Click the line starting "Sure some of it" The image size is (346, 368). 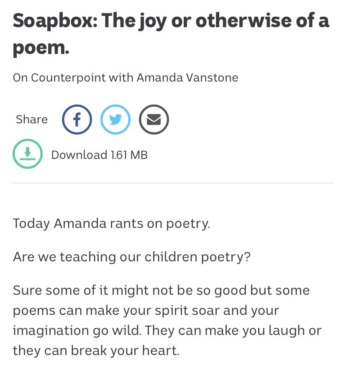161,290
